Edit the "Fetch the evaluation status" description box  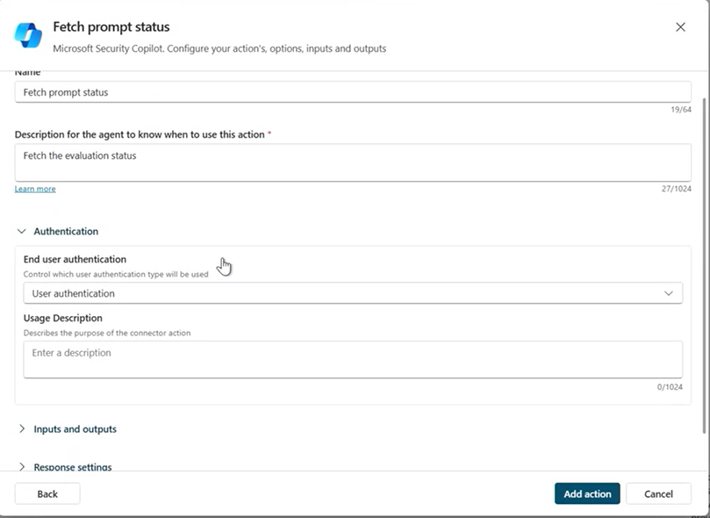tap(351, 161)
